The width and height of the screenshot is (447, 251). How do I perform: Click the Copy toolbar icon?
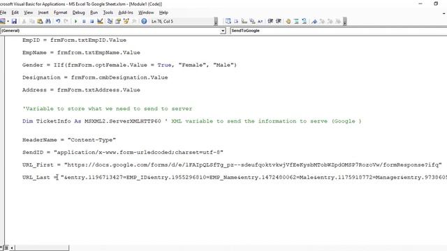[x=32, y=22]
